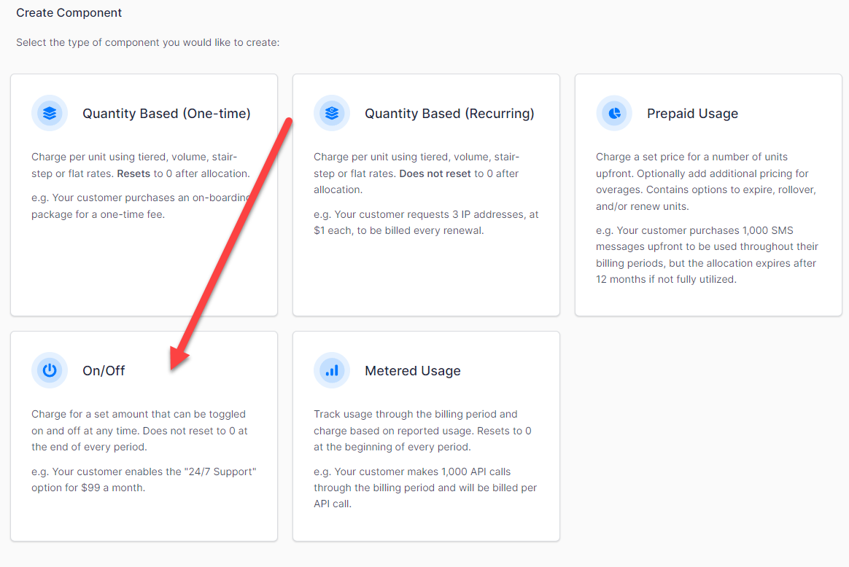Click the 1,000 API calls example text
Image resolution: width=849 pixels, height=567 pixels.
tap(424, 488)
